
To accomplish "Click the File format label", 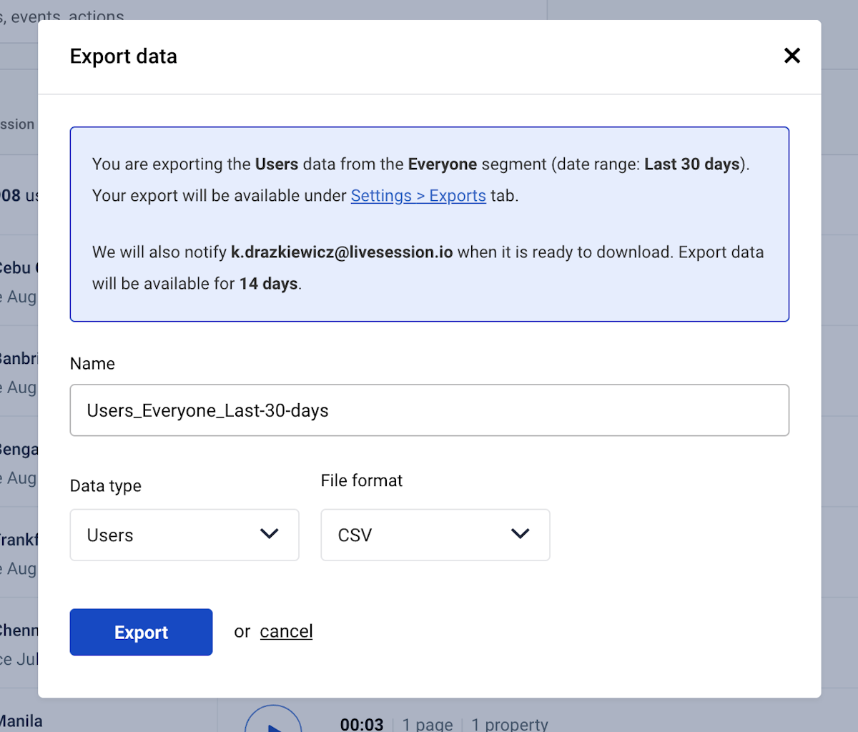I will [x=362, y=480].
